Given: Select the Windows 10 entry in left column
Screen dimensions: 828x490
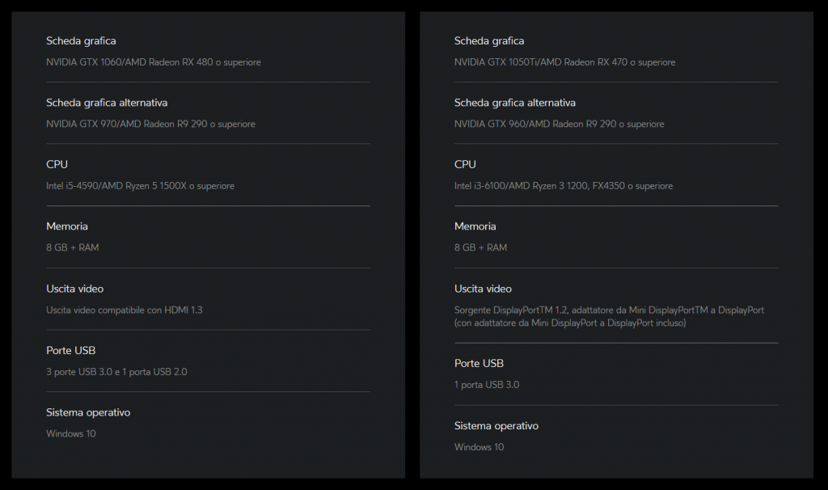Looking at the screenshot, I should tap(70, 433).
